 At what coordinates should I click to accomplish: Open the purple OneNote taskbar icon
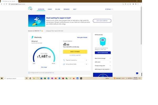coord(52,78)
